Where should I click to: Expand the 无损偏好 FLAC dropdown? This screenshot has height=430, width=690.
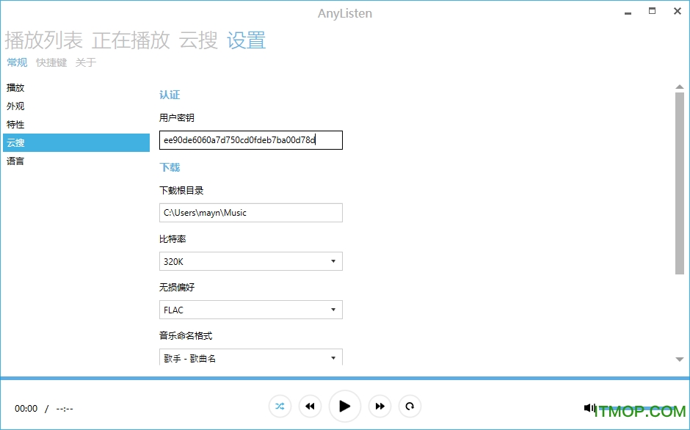250,310
